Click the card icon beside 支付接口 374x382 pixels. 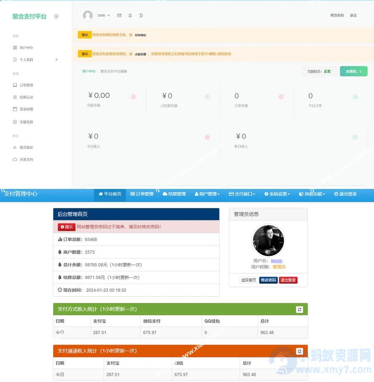(x=231, y=194)
